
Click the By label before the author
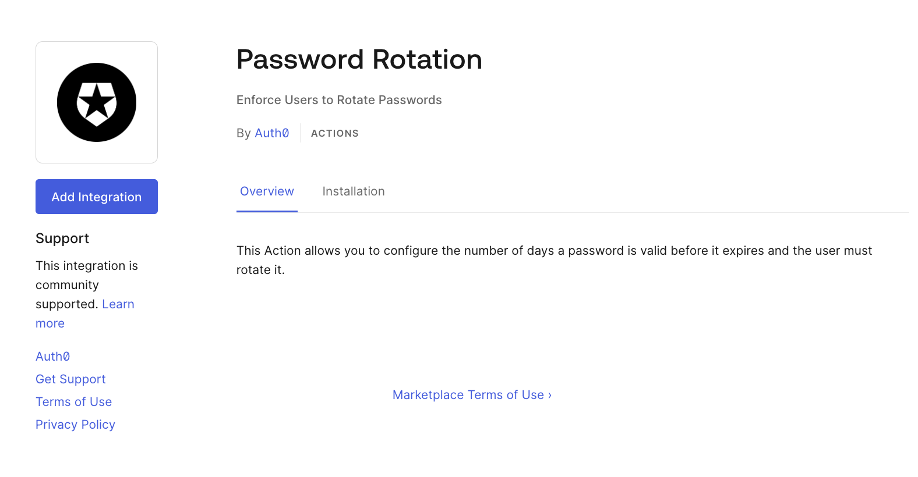[x=243, y=133]
